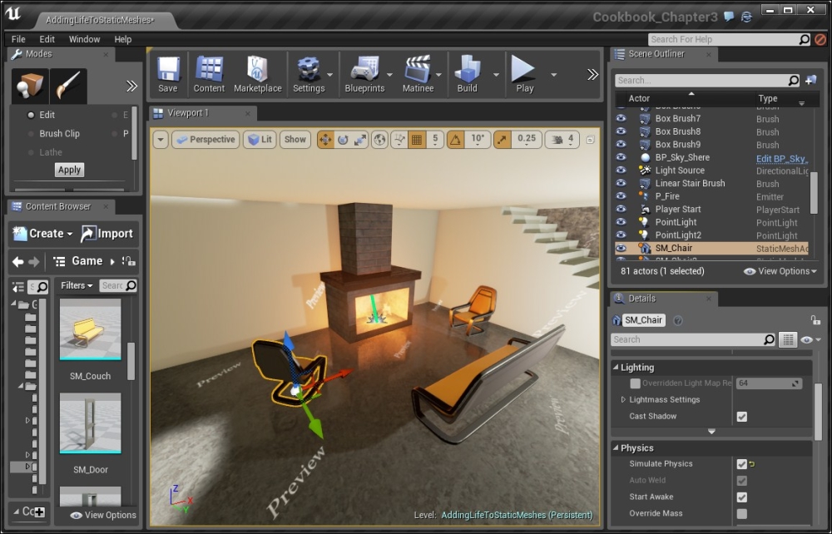Open the File menu
The width and height of the screenshot is (832, 534).
pos(18,39)
